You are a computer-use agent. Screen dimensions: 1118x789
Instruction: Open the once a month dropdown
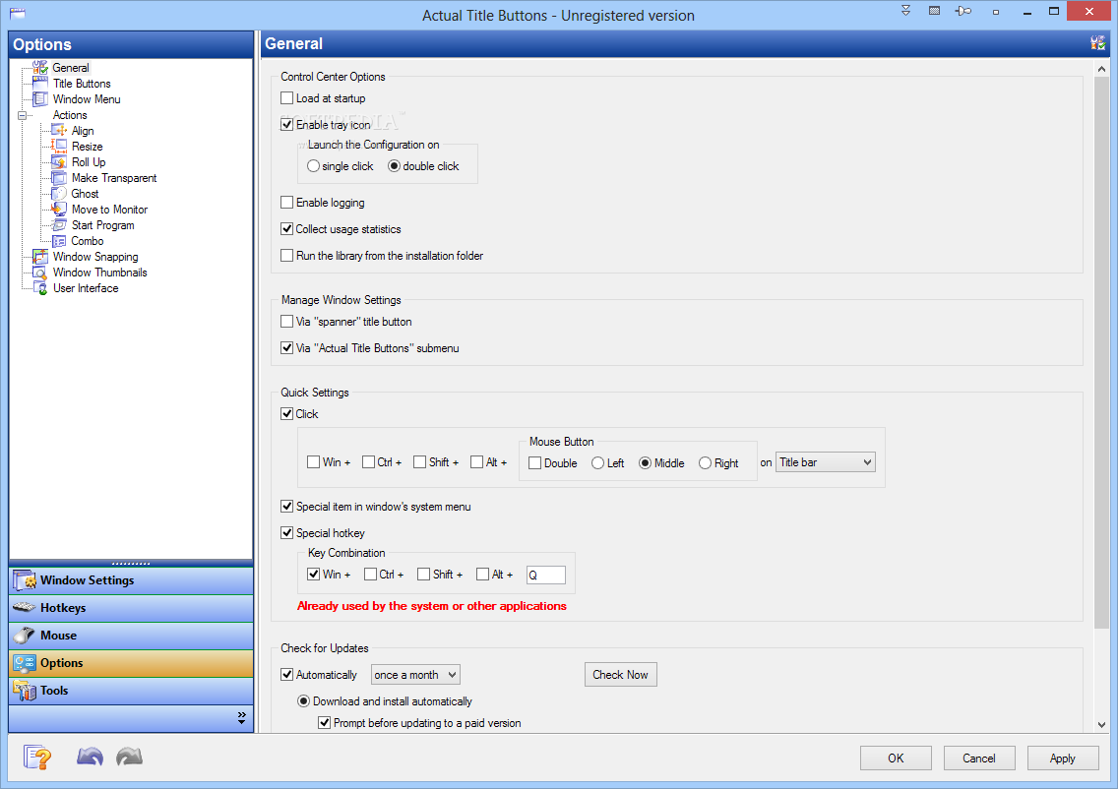coord(415,674)
